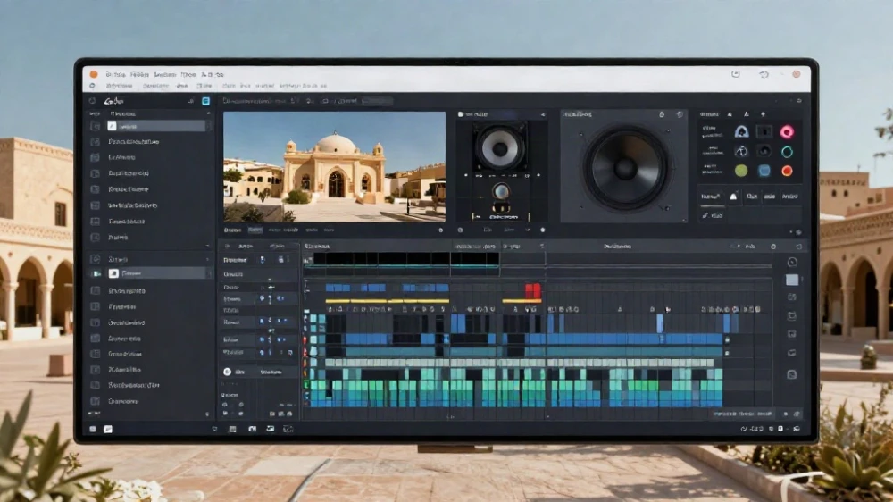This screenshot has width=893, height=502.
Task: Click the window icon left of the title bar's circular arrow
Action: point(735,74)
